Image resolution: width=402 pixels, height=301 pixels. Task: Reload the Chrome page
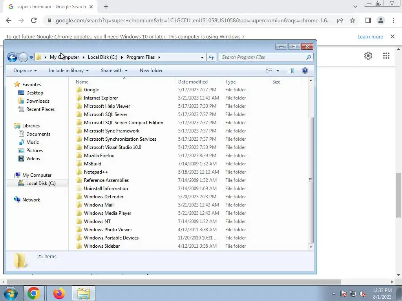pyautogui.click(x=34, y=20)
